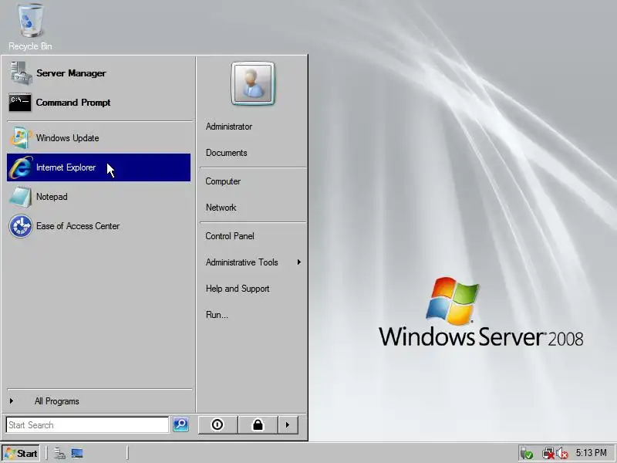617x463 pixels.
Task: Click the Start Search magnifier icon
Action: click(x=180, y=424)
